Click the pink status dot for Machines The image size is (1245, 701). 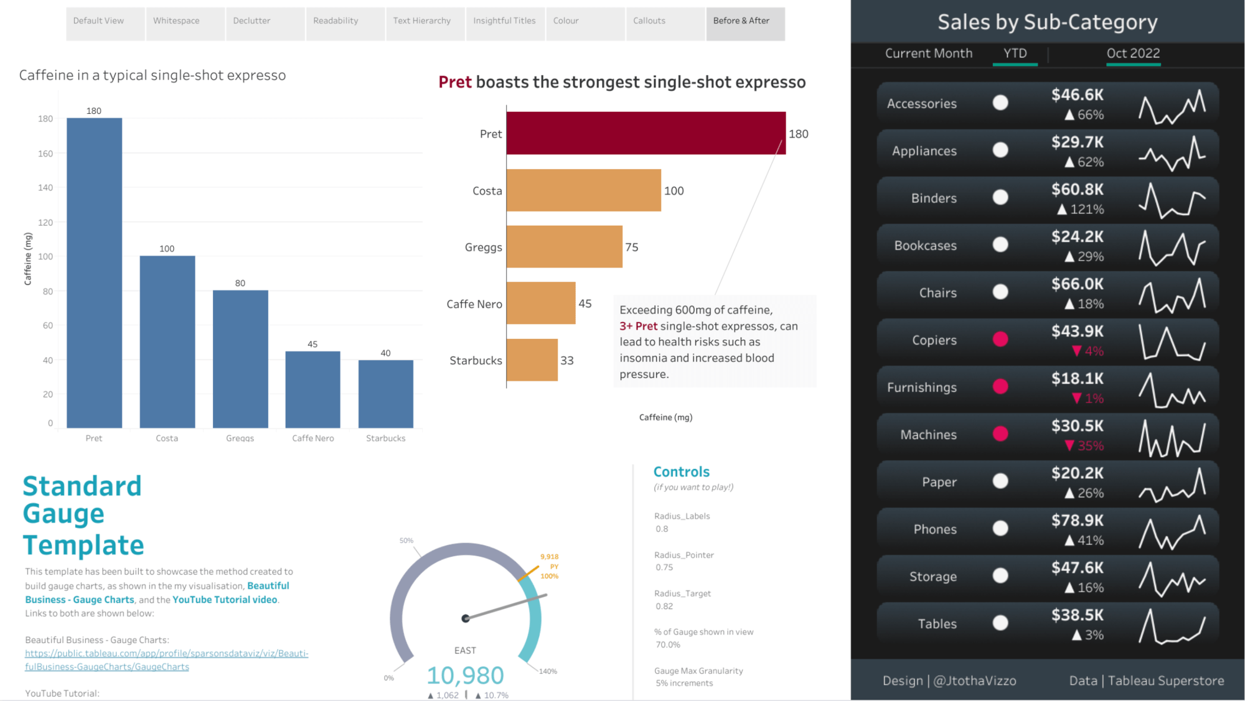[x=1000, y=434]
